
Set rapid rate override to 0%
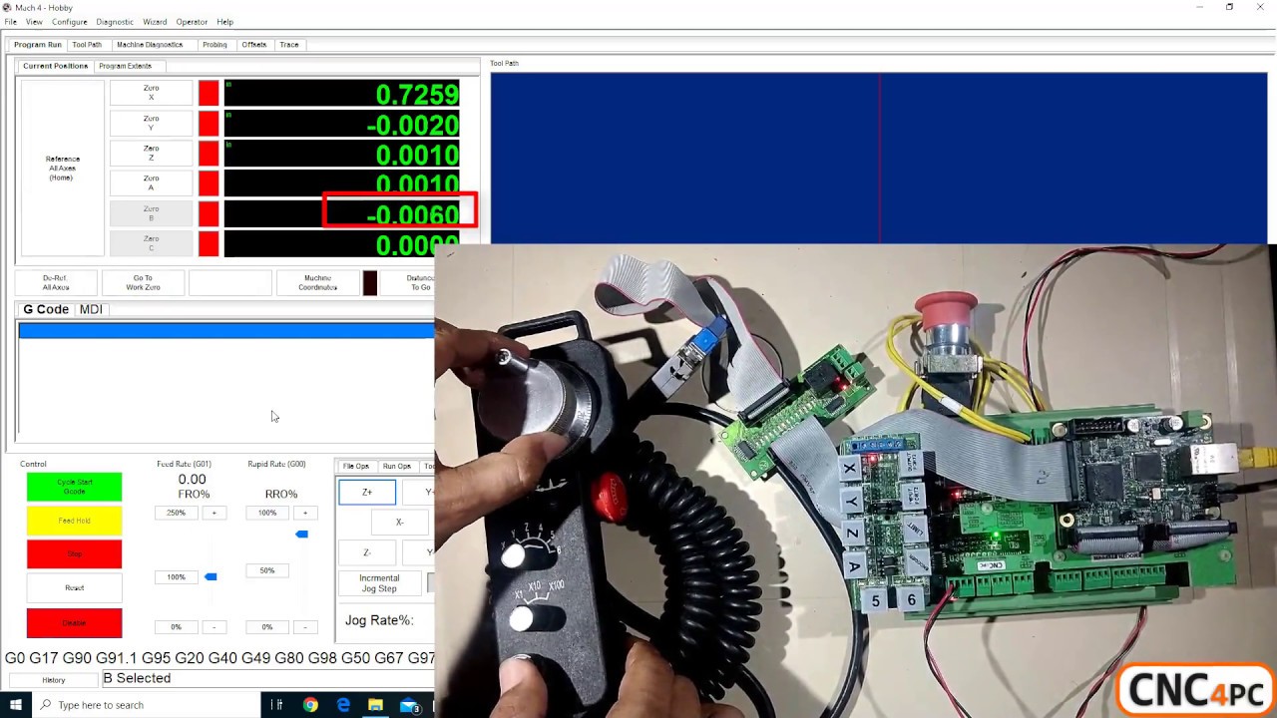pos(267,626)
